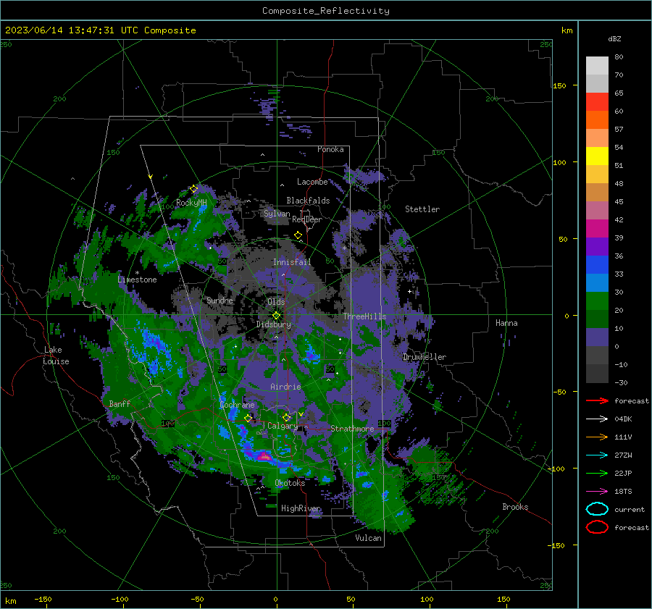
Task: Click the Okotoks label
Action: [x=290, y=483]
